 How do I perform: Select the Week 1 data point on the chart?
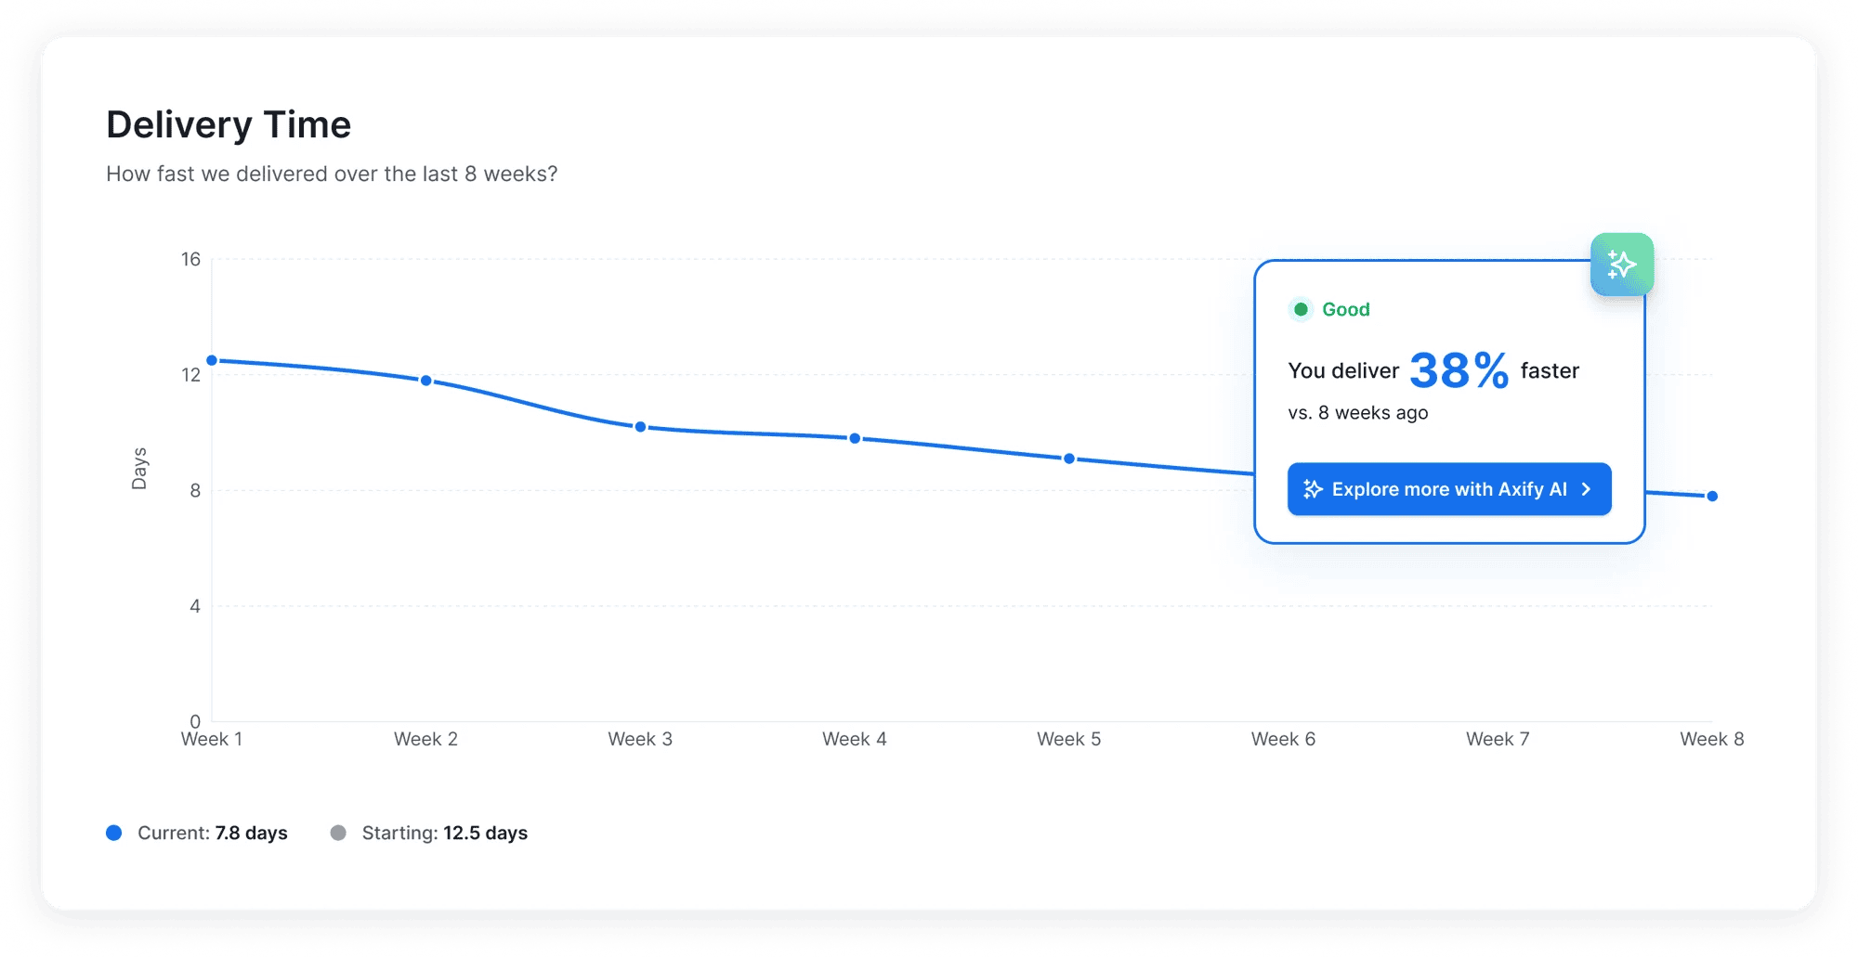[x=212, y=359]
